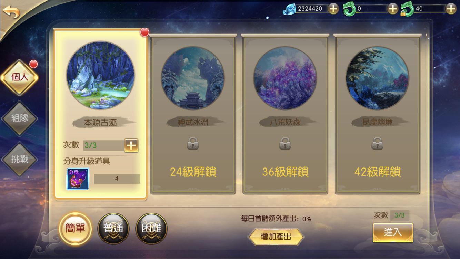
Task: Tap plus next to green jade 0
Action: [393, 8]
